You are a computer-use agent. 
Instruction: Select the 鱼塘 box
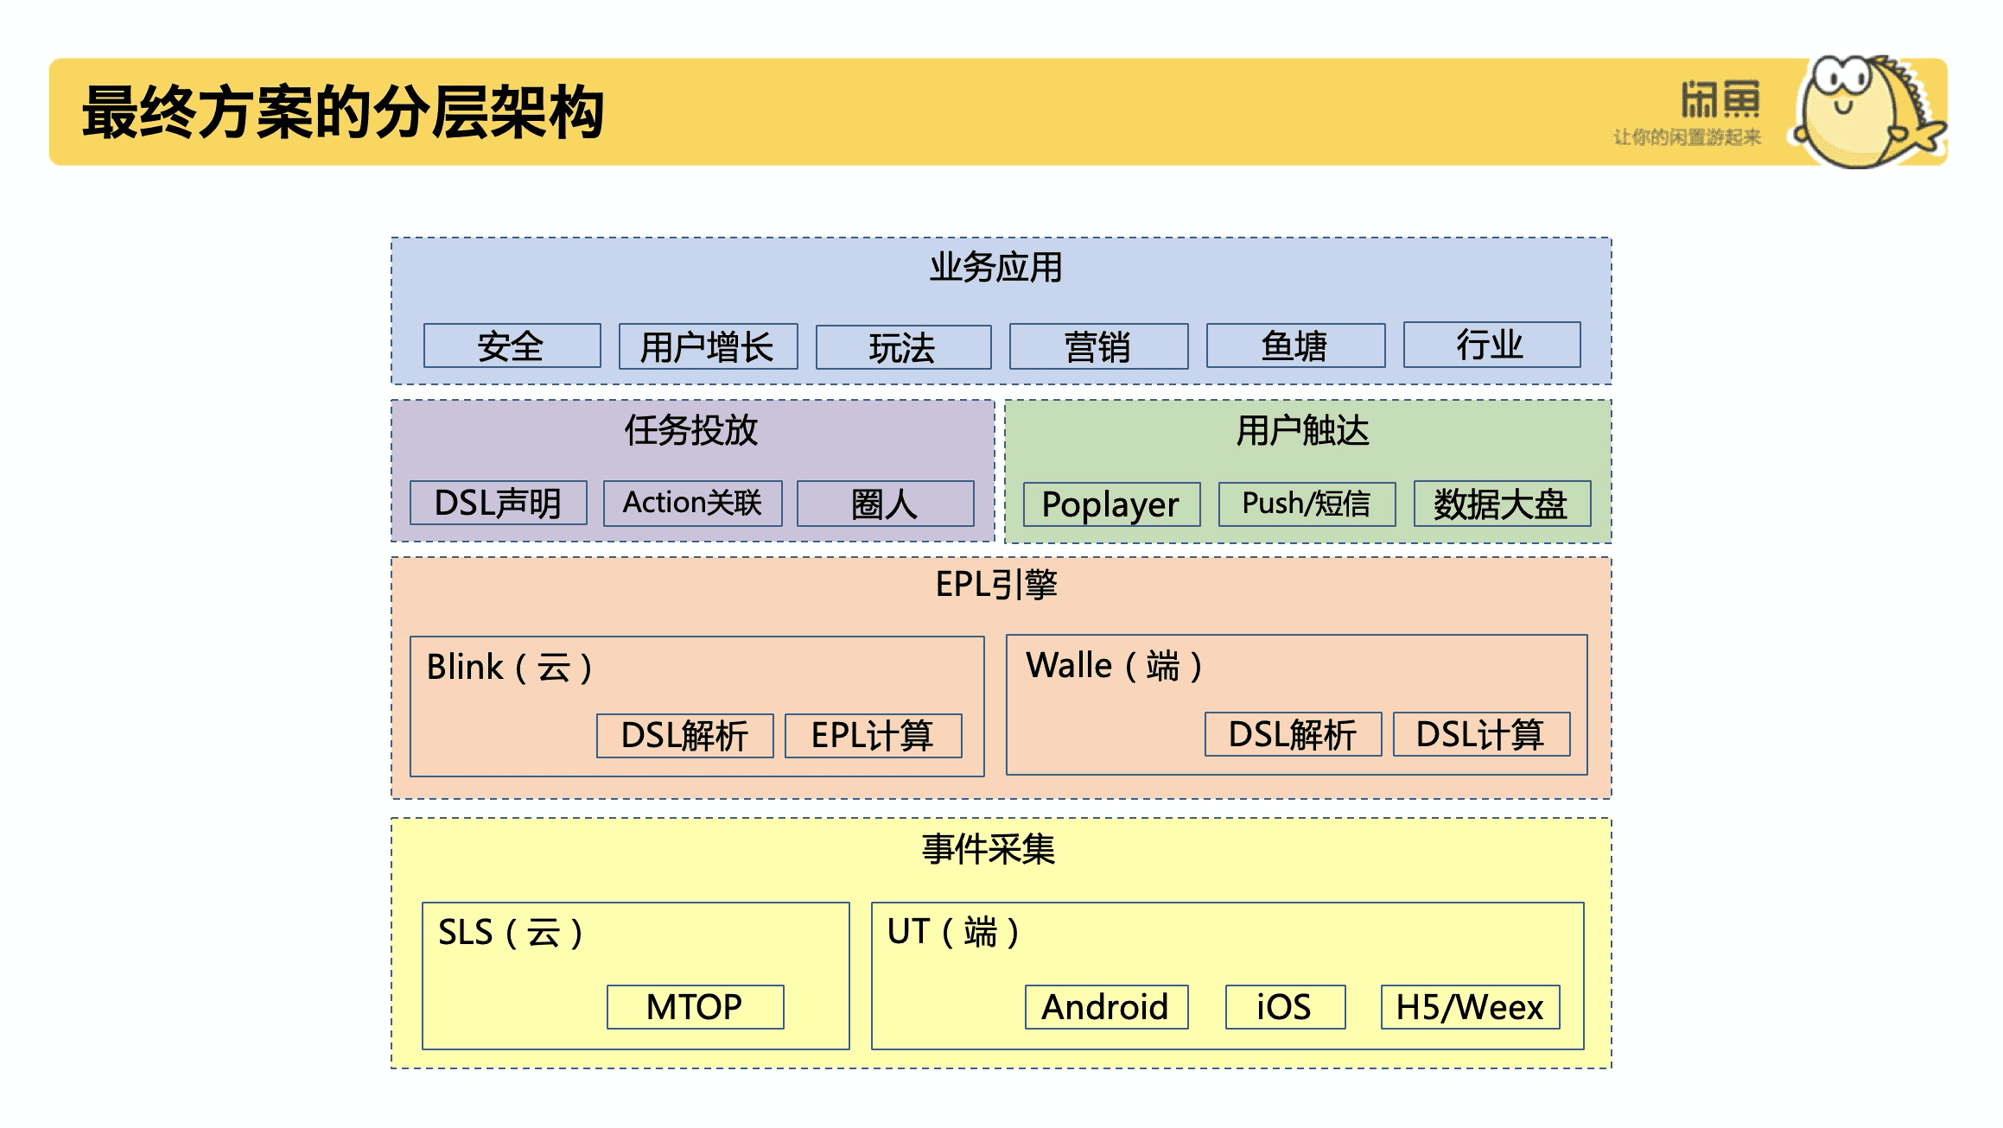1294,346
